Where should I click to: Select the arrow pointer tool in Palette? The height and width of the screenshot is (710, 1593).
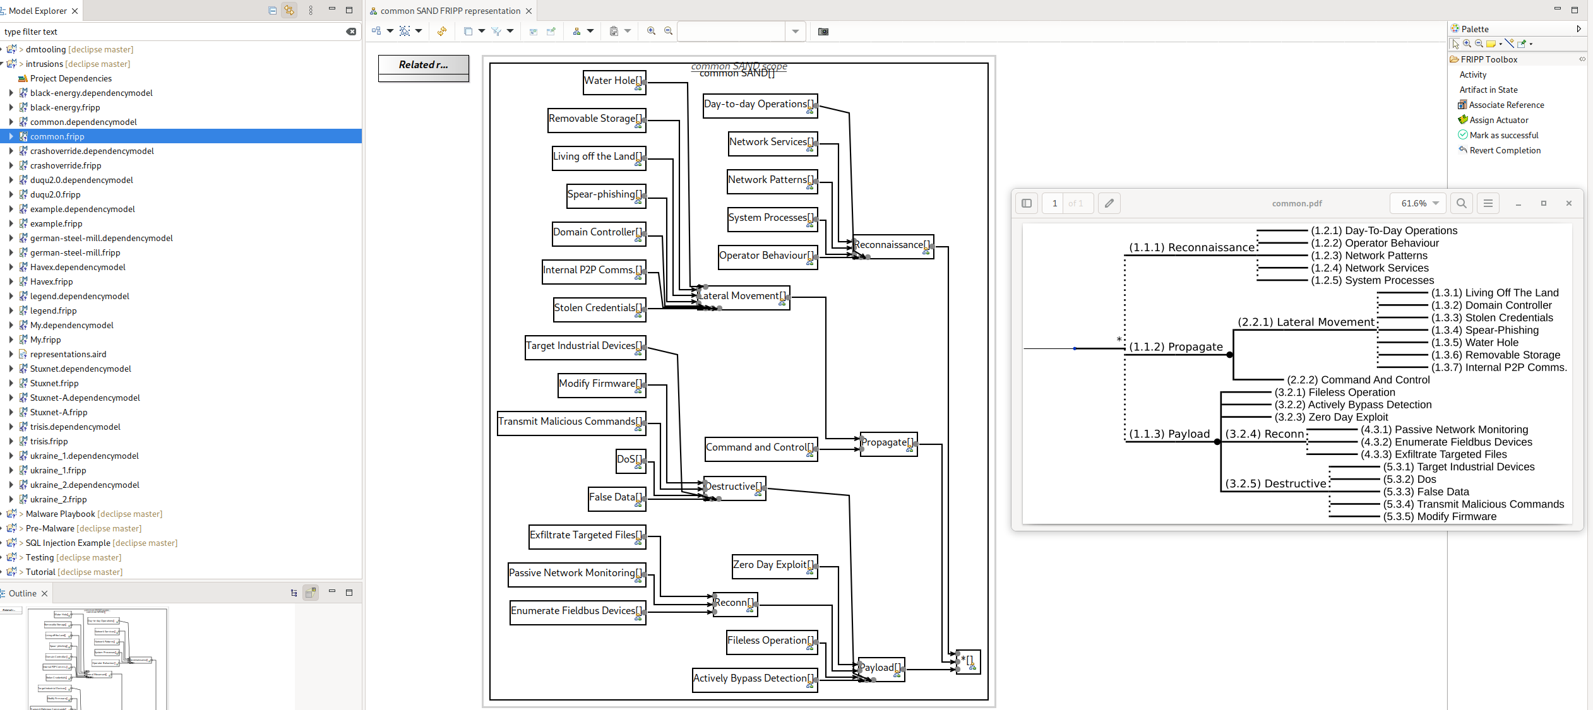click(1455, 44)
